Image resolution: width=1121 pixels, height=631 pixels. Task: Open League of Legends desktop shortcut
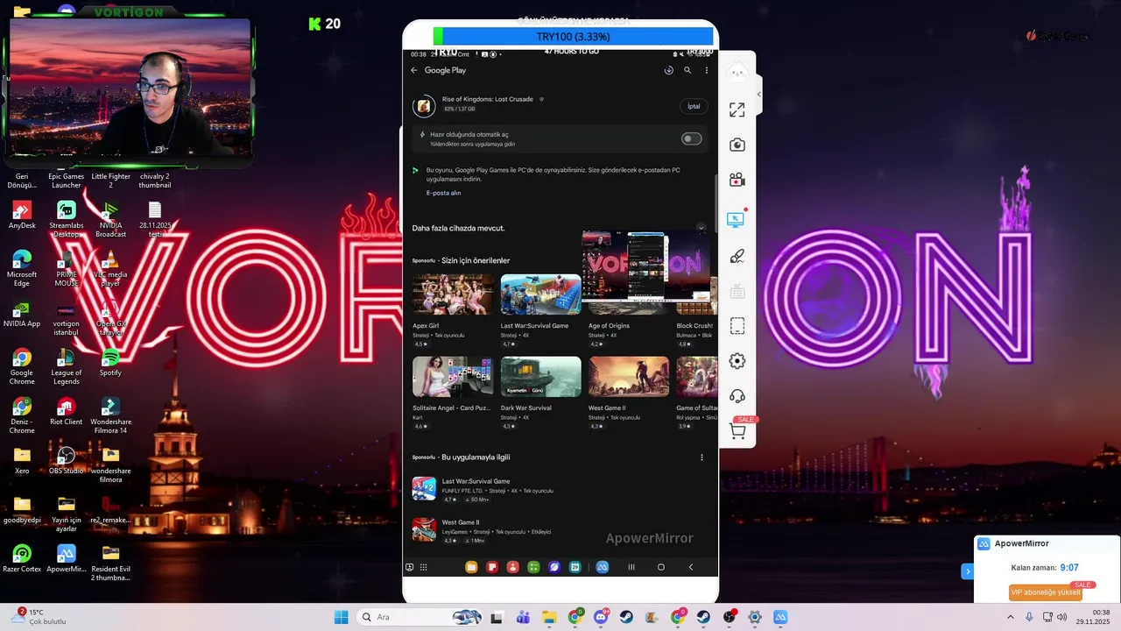point(67,367)
